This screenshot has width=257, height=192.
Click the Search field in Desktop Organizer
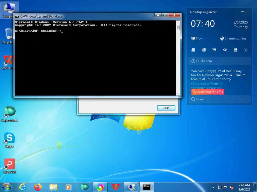[x=220, y=99]
